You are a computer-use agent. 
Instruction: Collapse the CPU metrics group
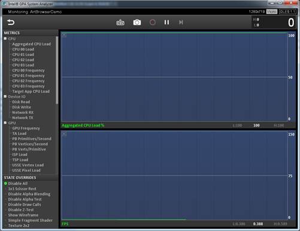point(5,38)
